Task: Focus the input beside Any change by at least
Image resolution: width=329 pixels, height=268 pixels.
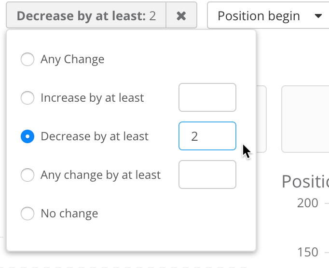Action: [x=207, y=174]
